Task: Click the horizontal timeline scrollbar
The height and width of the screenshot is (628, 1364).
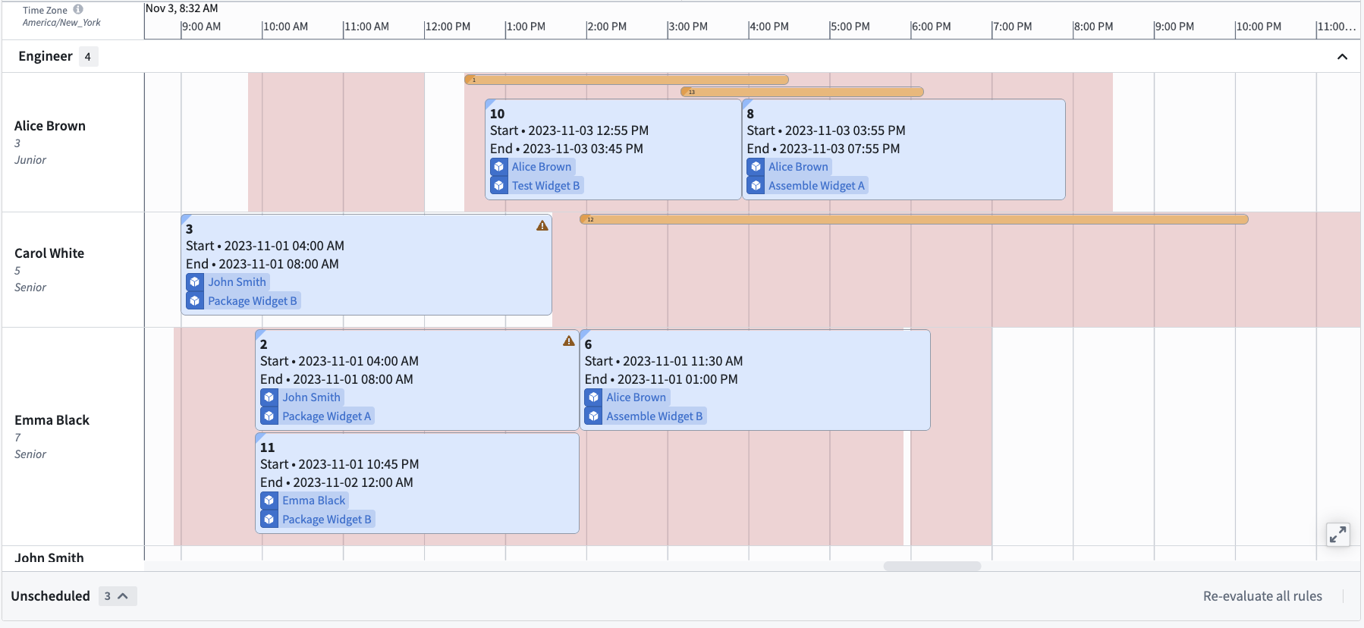Action: click(x=932, y=566)
